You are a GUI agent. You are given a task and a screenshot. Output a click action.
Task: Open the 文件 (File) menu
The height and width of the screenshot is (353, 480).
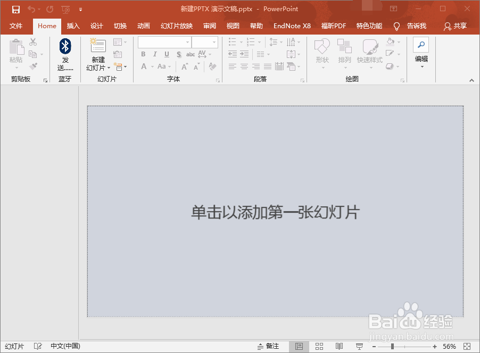click(16, 26)
